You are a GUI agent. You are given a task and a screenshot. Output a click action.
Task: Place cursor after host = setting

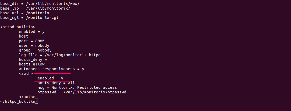(33, 36)
